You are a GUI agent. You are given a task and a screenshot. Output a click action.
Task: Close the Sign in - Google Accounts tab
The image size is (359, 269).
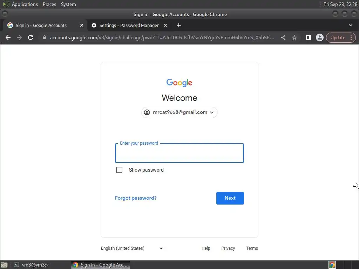(81, 25)
